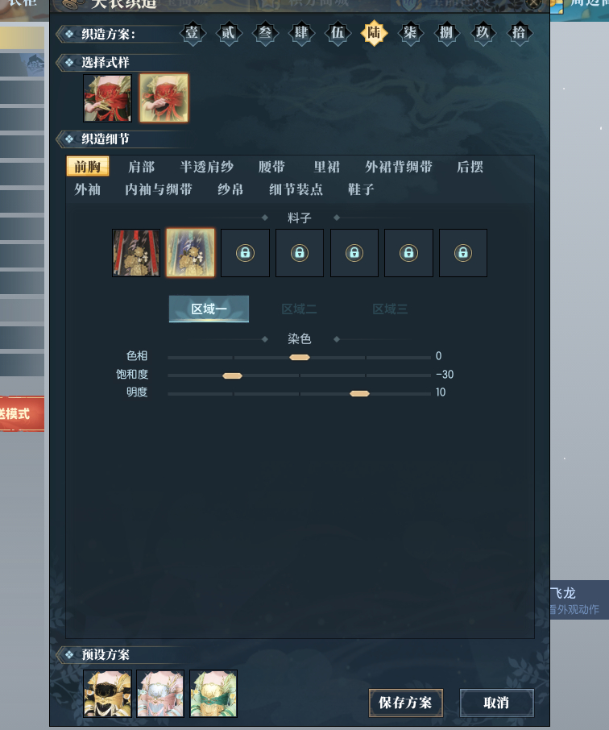The width and height of the screenshot is (609, 730).
Task: Click the first locked fabric slot
Action: [x=246, y=253]
